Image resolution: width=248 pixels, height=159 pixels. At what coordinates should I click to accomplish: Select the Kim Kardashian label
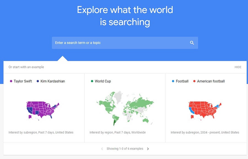(53, 81)
